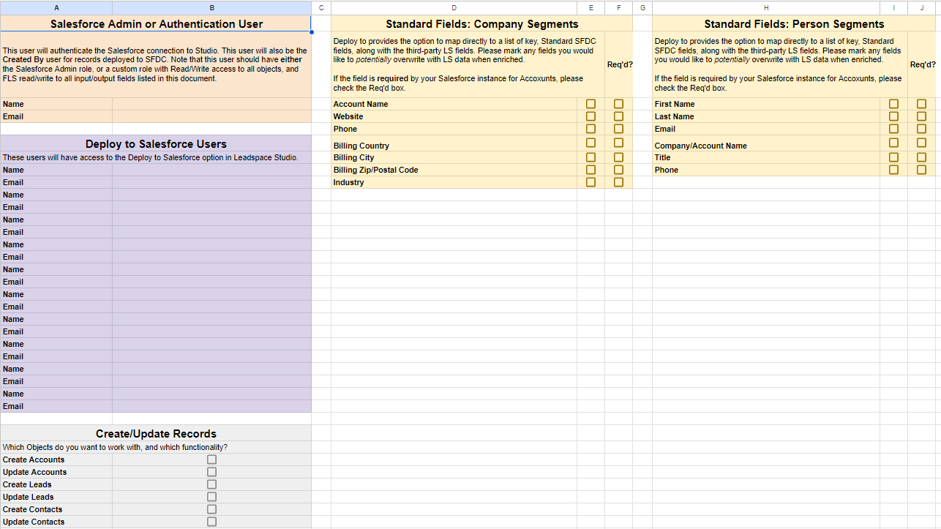Click Email value cell under Salesforce Admin
This screenshot has width=941, height=529.
coord(211,116)
